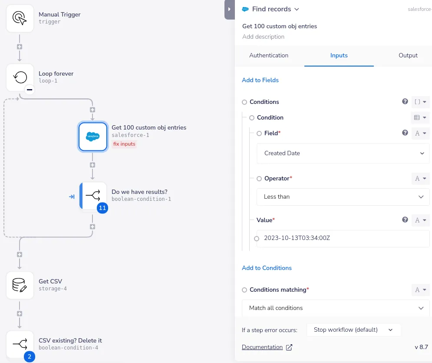
Task: Click the Manual Trigger label
Action: point(59,14)
